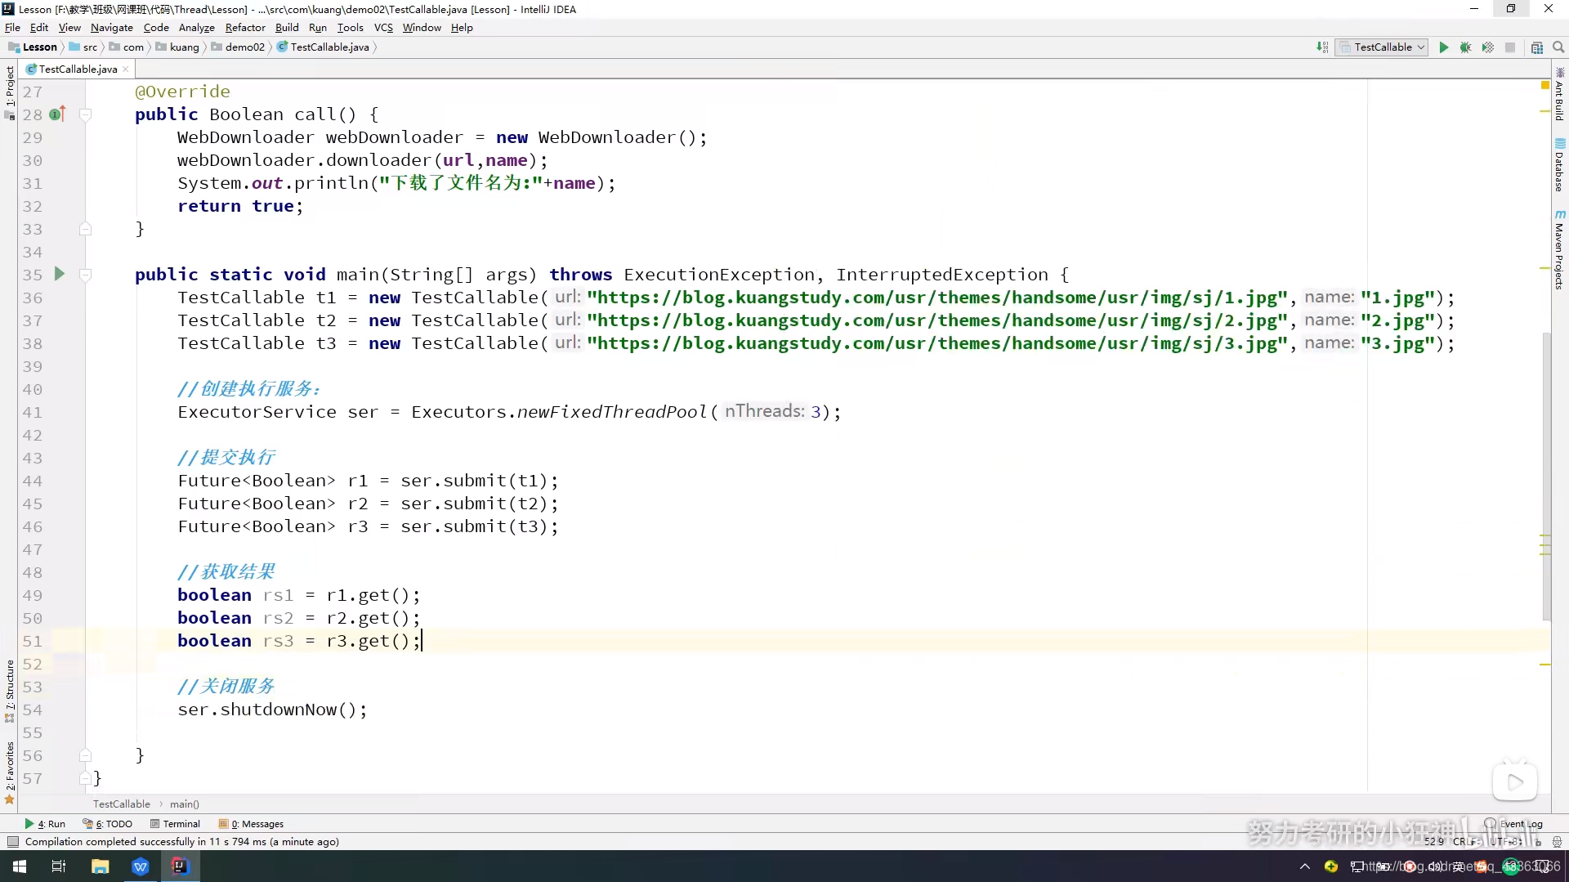Screen dimensions: 1569x882
Task: Click TestCallable.java in the navigation bar
Action: pyautogui.click(x=324, y=47)
